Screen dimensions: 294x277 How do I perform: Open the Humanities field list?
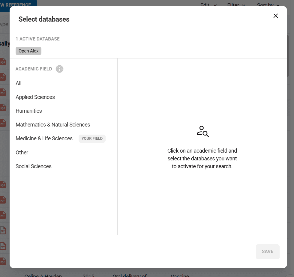click(29, 111)
